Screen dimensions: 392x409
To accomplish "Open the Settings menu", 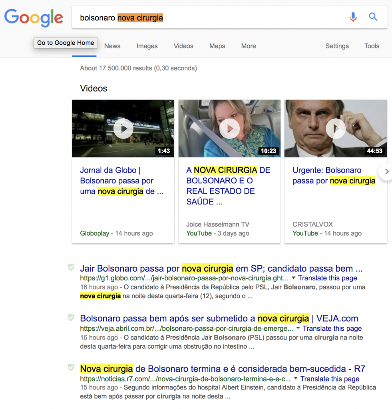I will (337, 46).
